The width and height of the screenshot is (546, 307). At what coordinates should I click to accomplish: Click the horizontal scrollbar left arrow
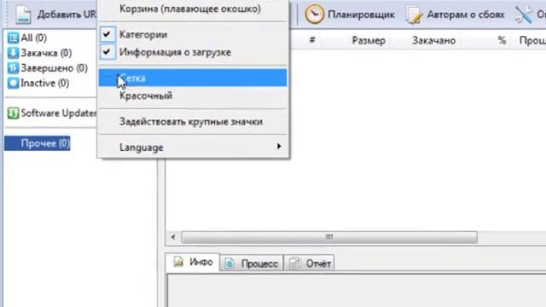click(173, 237)
